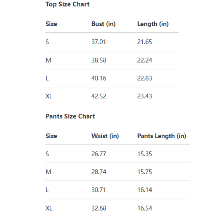Click the 42.52 bust value for XL
Image resolution: width=216 pixels, height=216 pixels.
tap(99, 96)
